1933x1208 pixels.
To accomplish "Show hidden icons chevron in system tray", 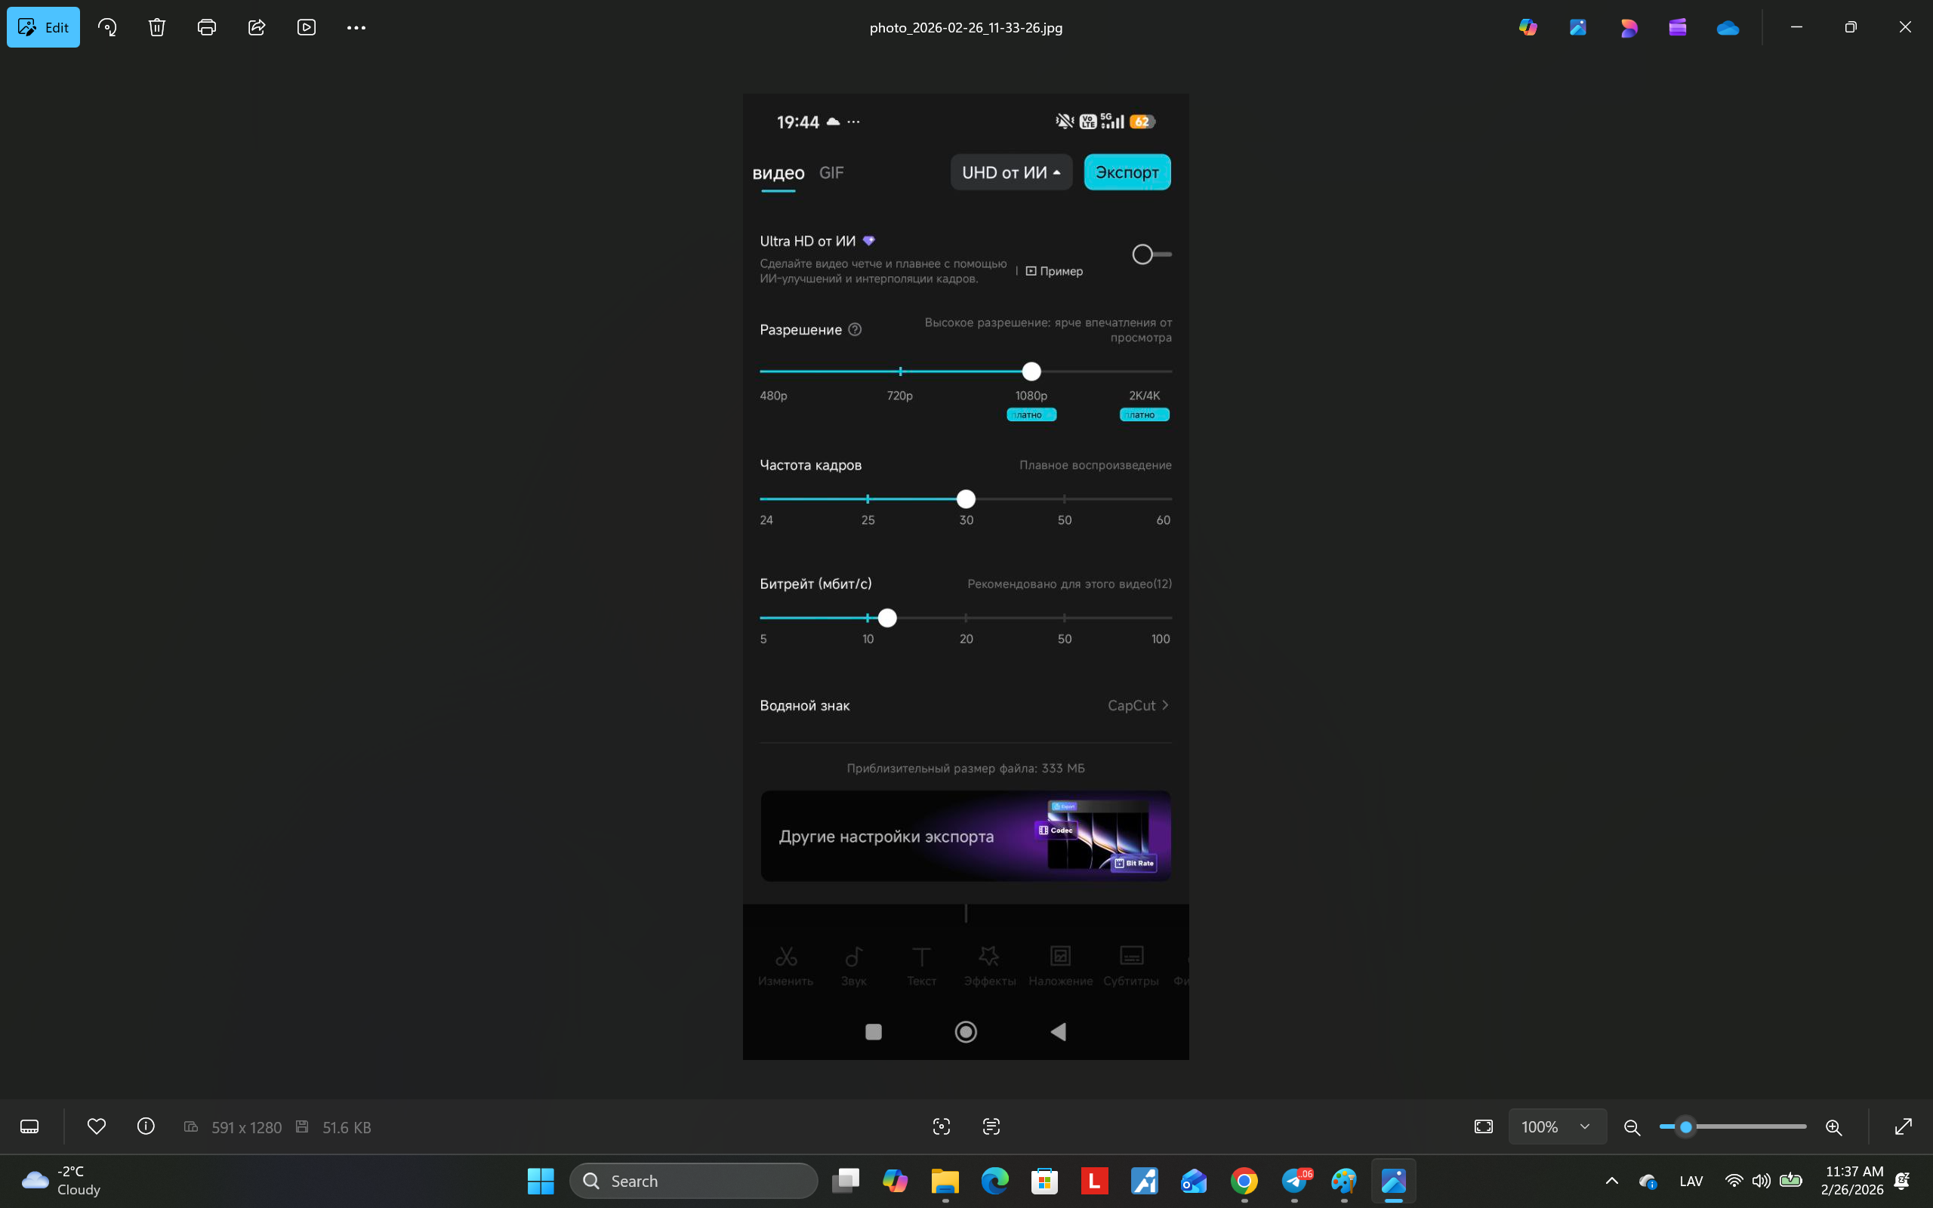I will (1612, 1181).
